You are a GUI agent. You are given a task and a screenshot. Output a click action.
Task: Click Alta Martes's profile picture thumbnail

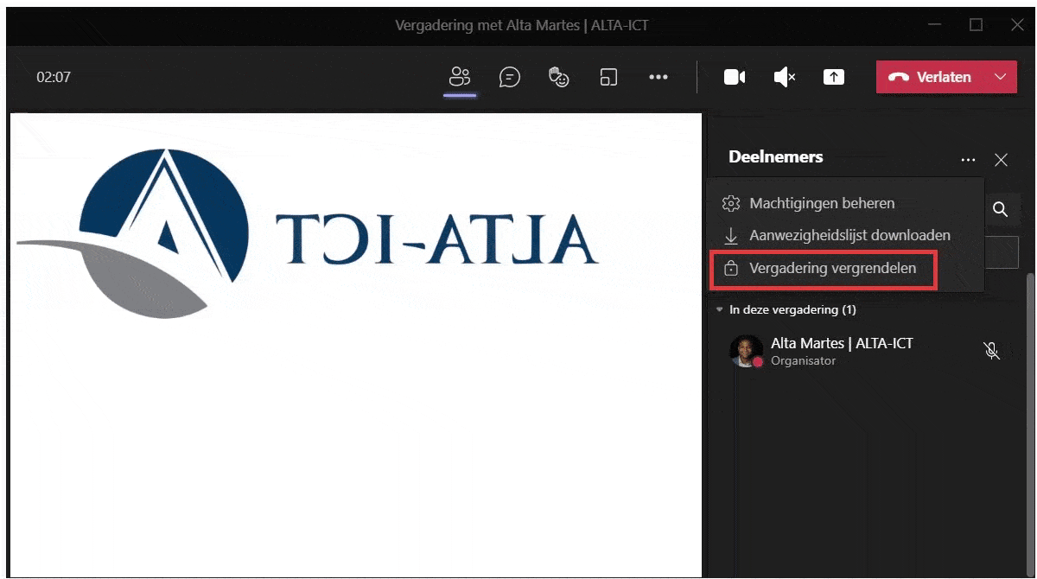746,351
